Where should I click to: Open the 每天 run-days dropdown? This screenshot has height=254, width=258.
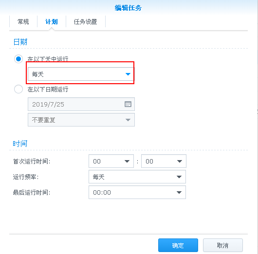tap(81, 74)
